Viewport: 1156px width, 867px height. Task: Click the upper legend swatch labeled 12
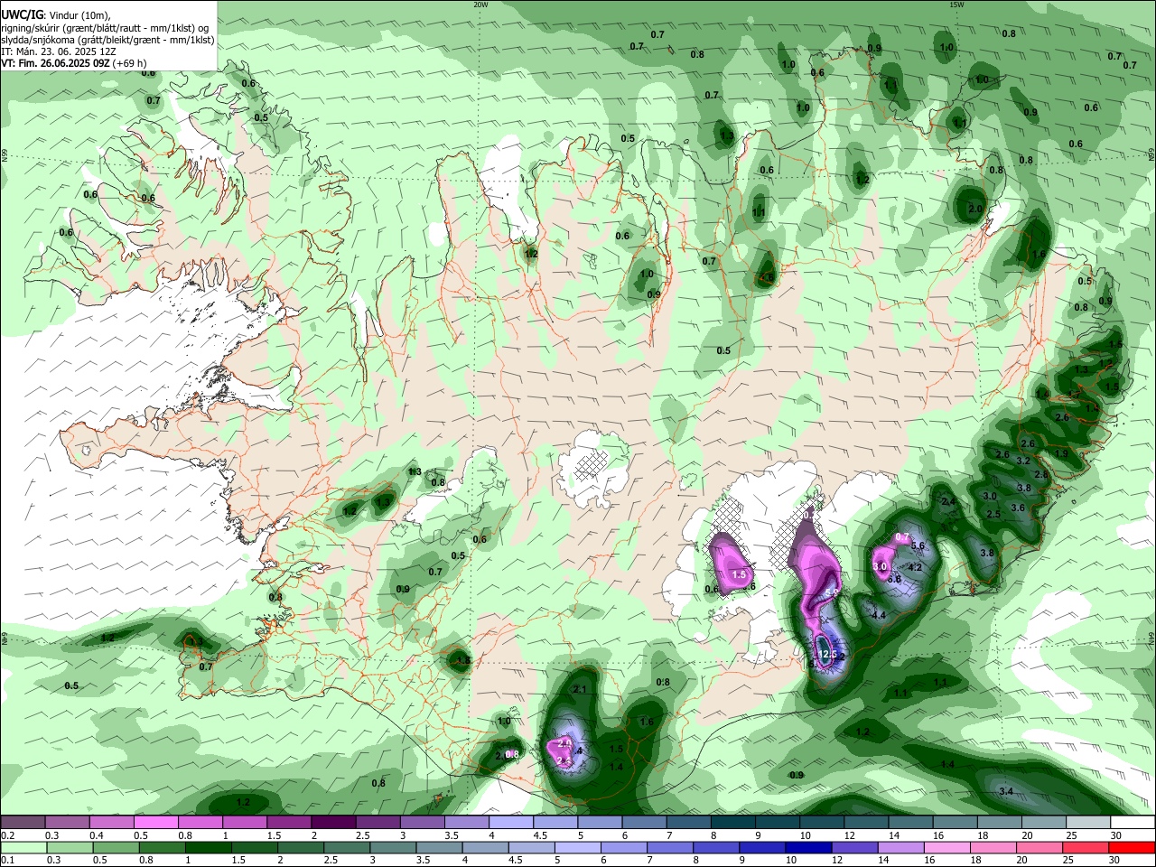point(865,823)
